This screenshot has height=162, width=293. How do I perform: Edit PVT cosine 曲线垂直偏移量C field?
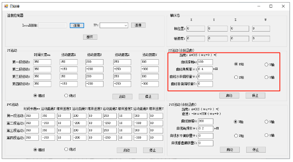pos(206,143)
